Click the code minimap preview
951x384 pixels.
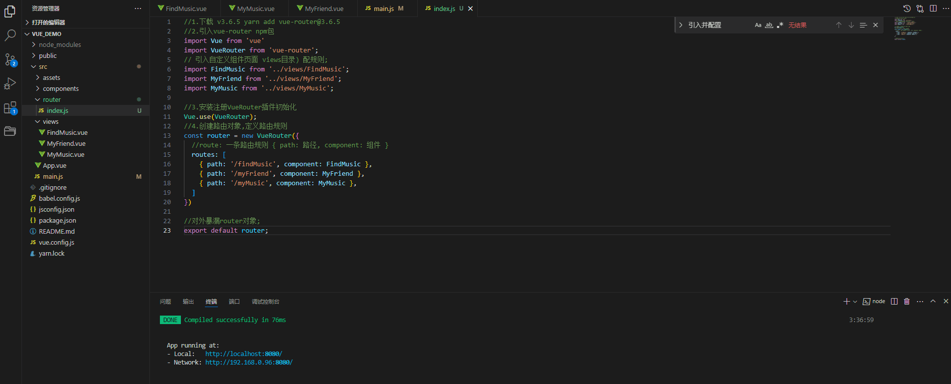[908, 28]
